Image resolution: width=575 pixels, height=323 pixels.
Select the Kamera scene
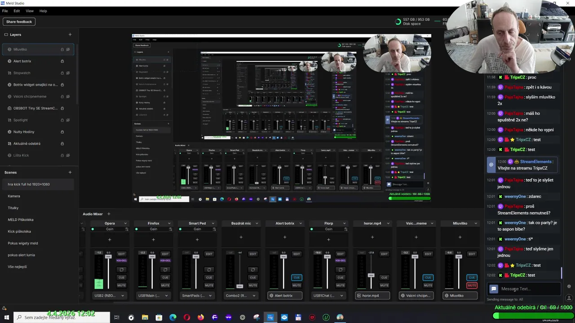click(x=14, y=196)
